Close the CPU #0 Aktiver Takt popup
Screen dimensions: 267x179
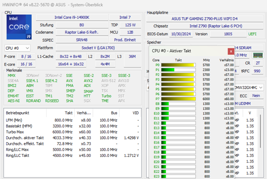[x=231, y=51]
